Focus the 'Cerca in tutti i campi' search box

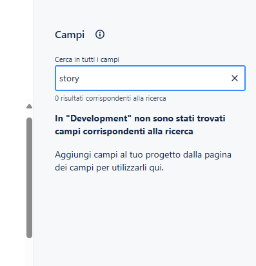[x=150, y=78]
